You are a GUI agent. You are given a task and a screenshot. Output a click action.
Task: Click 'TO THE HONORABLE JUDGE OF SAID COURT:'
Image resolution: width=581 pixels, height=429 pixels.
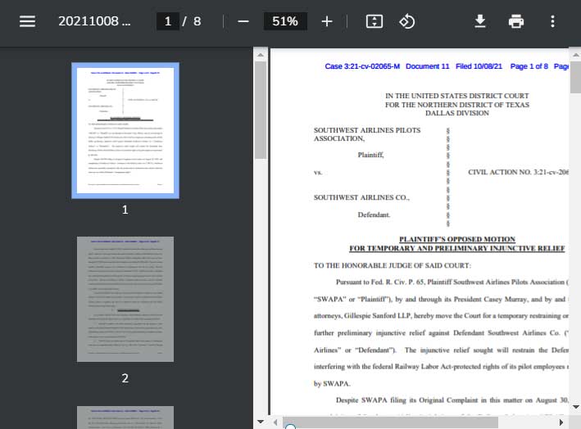(x=393, y=265)
